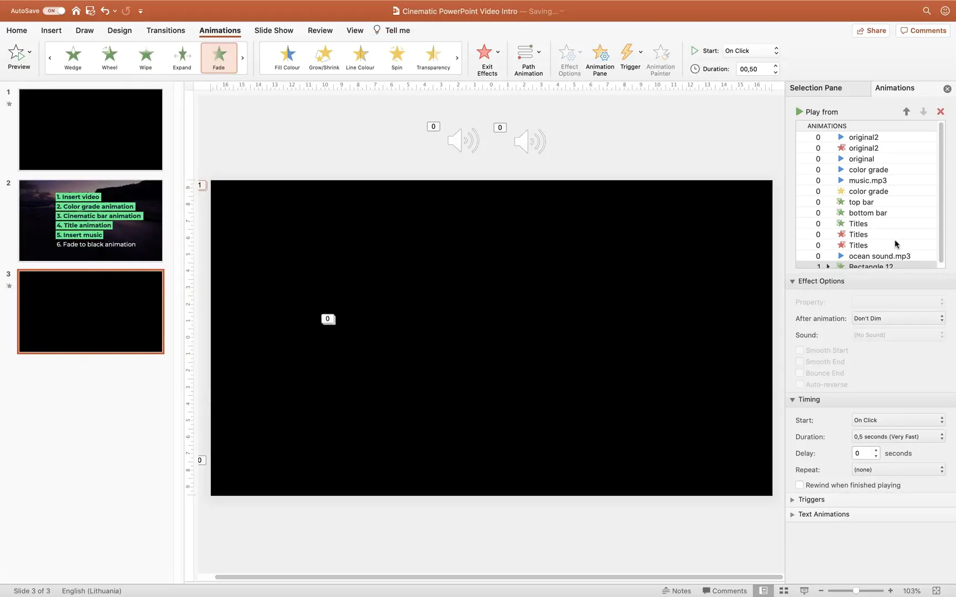Viewport: 956px width, 597px height.
Task: Enable Rewind when finished playing
Action: (x=799, y=485)
